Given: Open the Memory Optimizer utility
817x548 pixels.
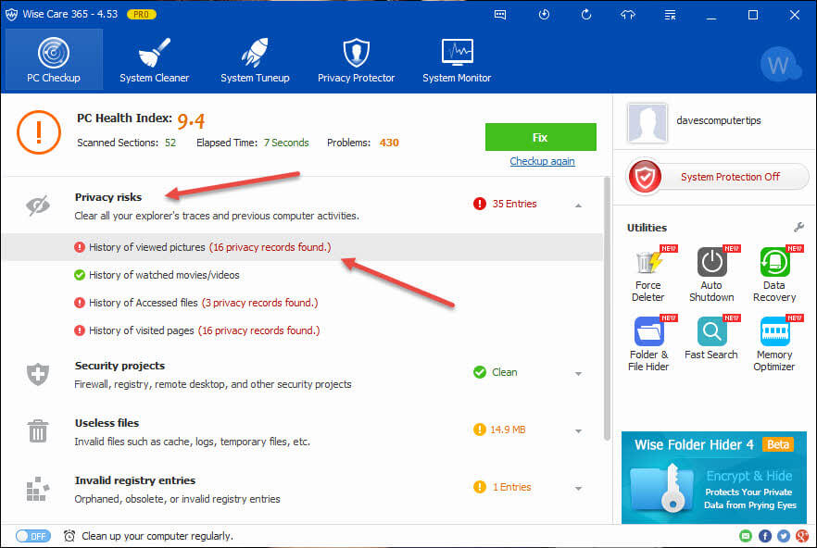Looking at the screenshot, I should [x=774, y=343].
